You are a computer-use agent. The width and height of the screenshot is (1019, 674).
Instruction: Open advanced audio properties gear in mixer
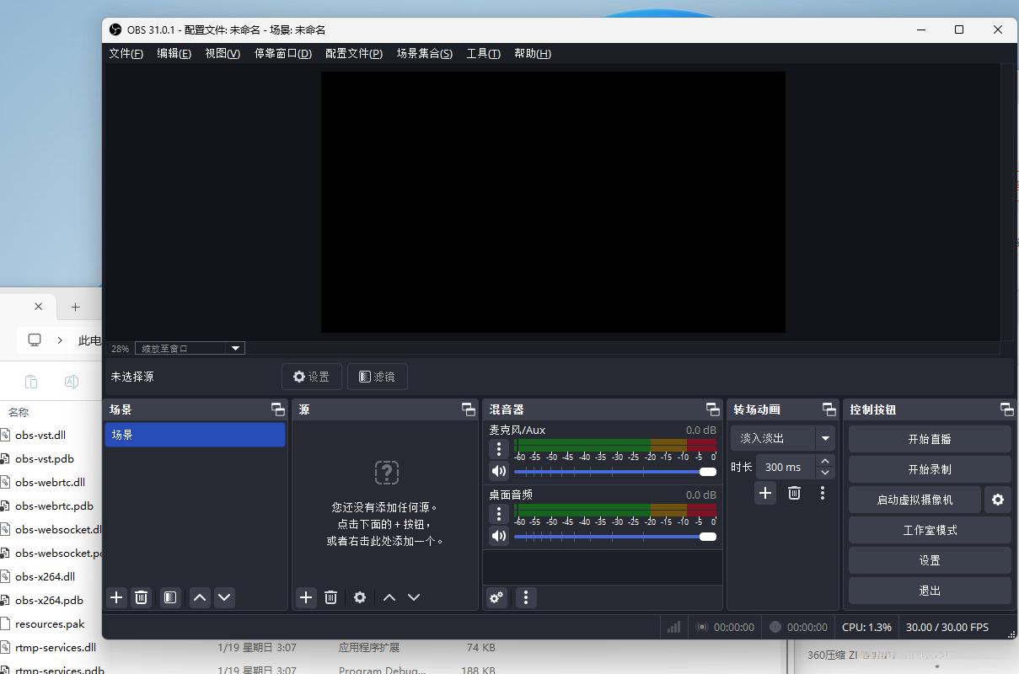[x=496, y=597]
